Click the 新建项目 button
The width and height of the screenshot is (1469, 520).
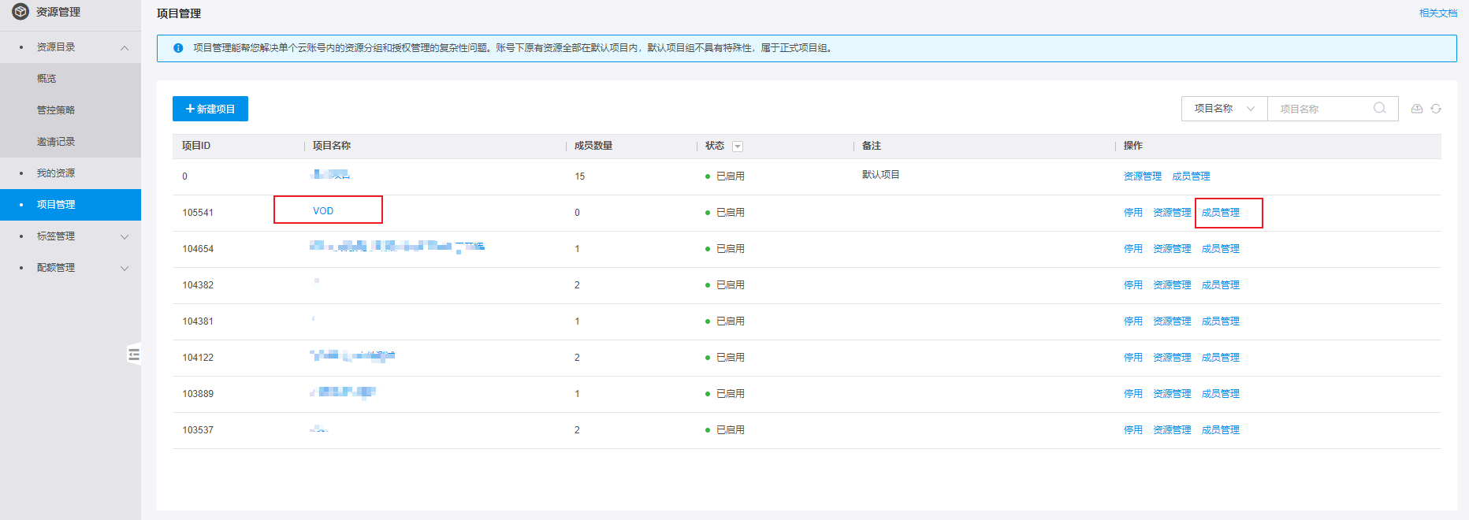210,109
